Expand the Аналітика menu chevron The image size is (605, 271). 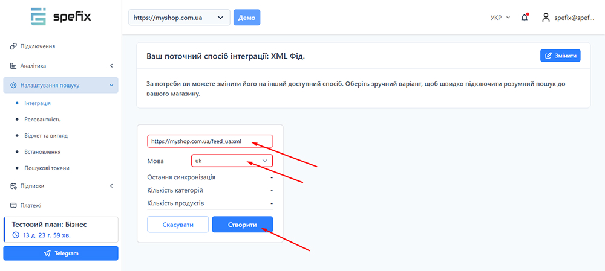point(111,66)
